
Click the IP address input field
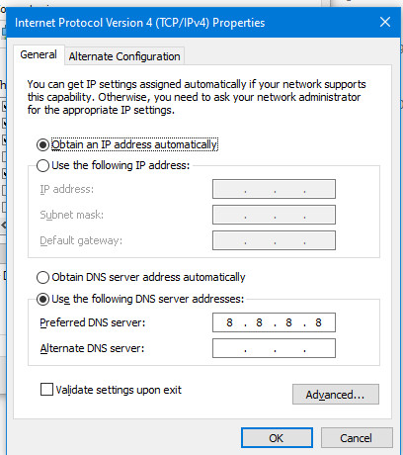274,189
